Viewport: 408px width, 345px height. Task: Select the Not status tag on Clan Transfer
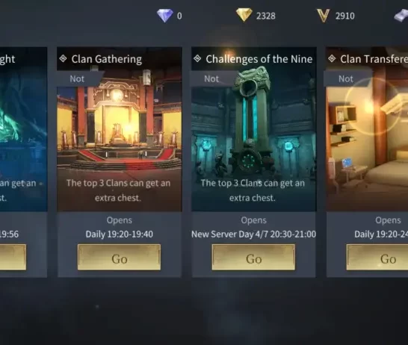coord(346,78)
